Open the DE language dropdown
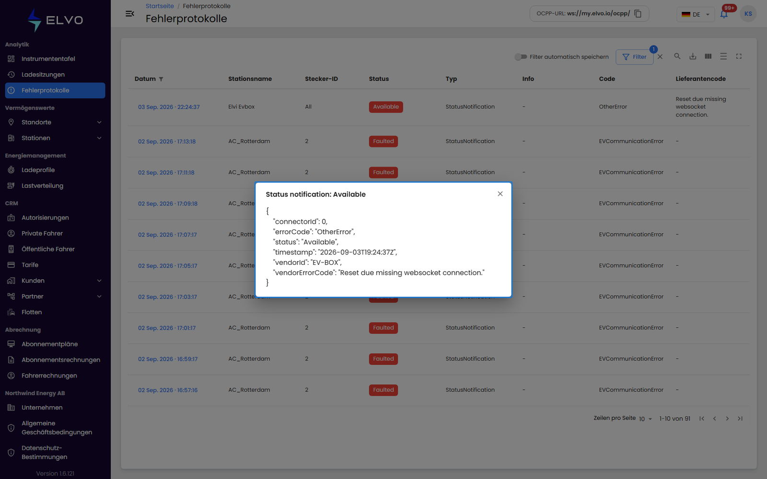The width and height of the screenshot is (767, 479). click(696, 14)
